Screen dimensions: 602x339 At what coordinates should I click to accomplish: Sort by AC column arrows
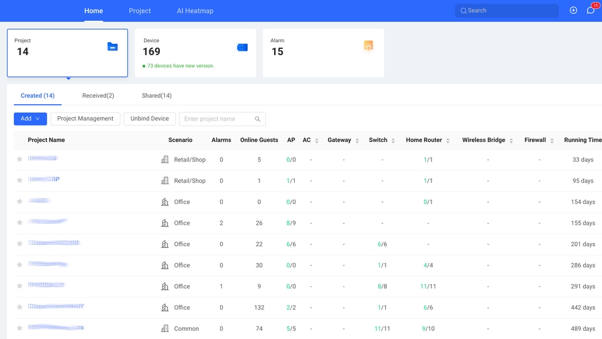click(x=317, y=141)
